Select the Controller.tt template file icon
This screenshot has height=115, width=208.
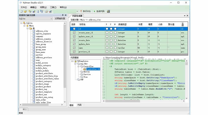(84, 69)
